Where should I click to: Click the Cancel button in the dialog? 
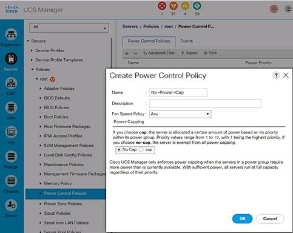tap(270, 218)
